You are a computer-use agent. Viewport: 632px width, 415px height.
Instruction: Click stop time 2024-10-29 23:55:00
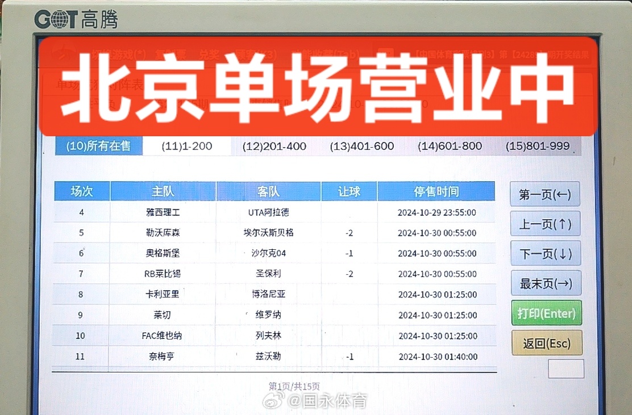coord(437,212)
